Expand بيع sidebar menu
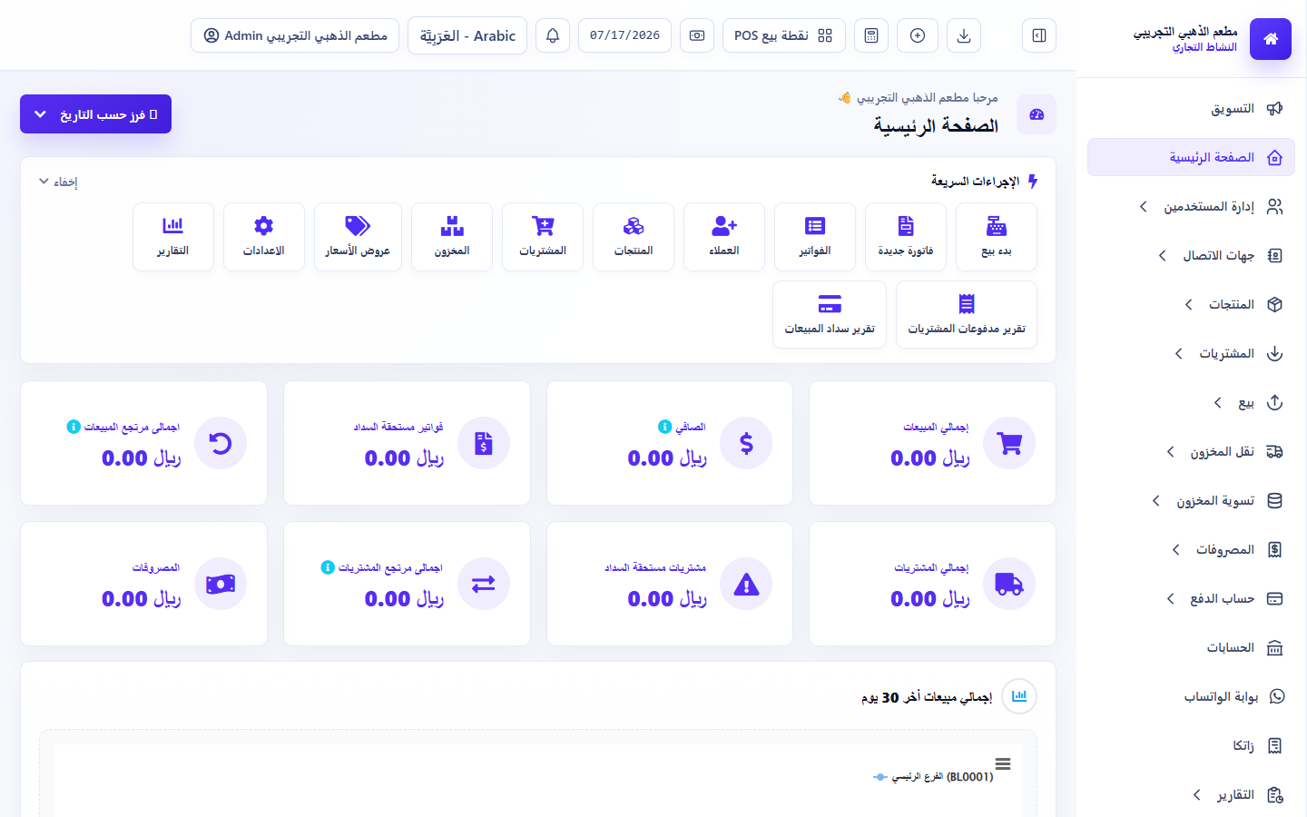The height and width of the screenshot is (817, 1307). pyautogui.click(x=1191, y=403)
